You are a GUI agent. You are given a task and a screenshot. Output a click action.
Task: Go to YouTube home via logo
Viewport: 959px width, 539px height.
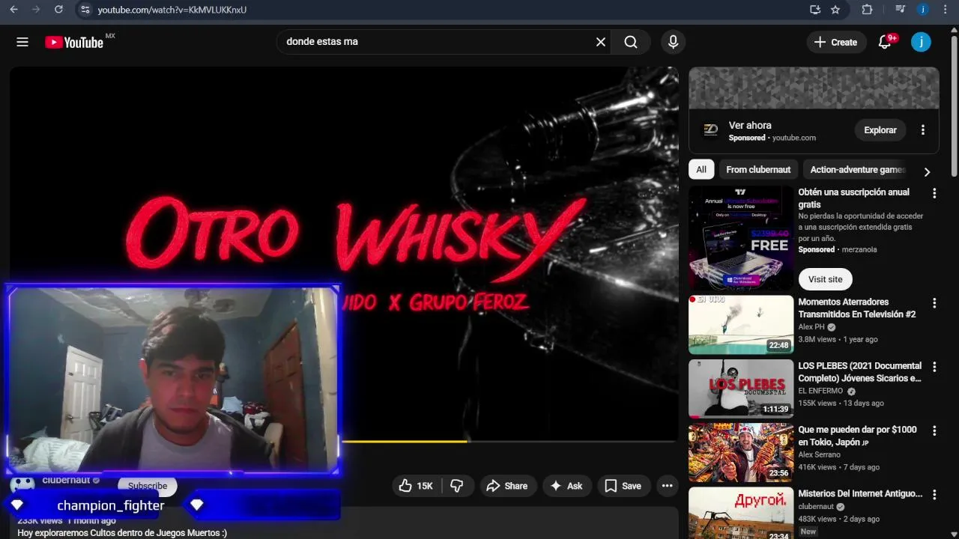[74, 43]
